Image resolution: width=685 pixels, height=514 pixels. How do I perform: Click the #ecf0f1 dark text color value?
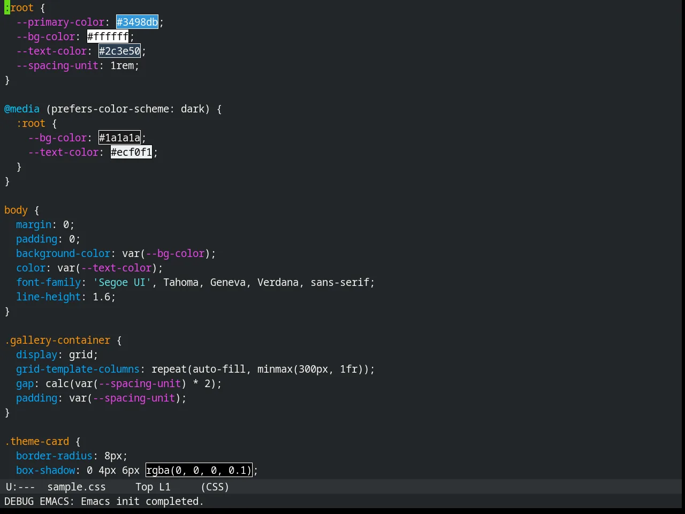point(132,152)
